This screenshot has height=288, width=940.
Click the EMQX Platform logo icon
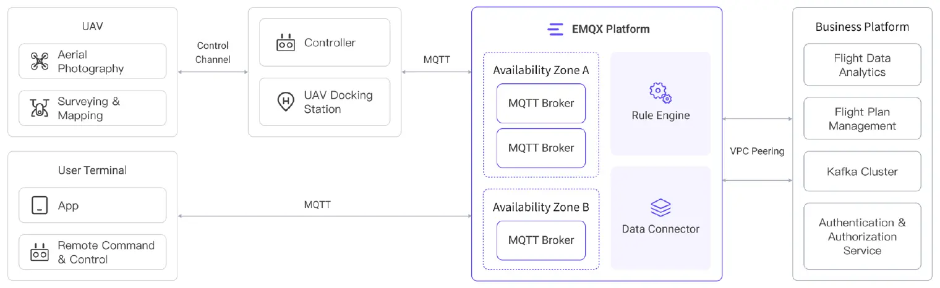tap(555, 29)
